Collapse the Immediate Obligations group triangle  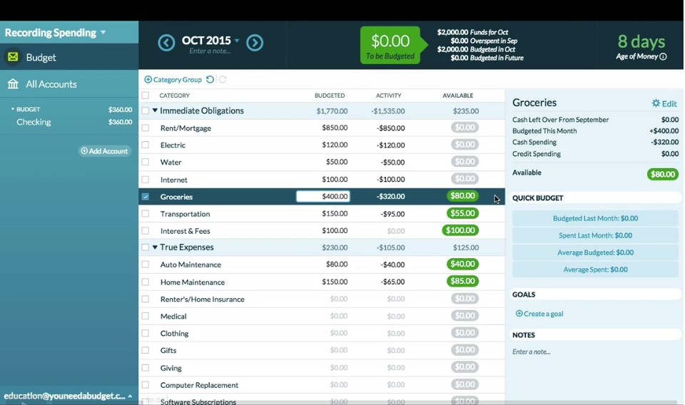155,111
